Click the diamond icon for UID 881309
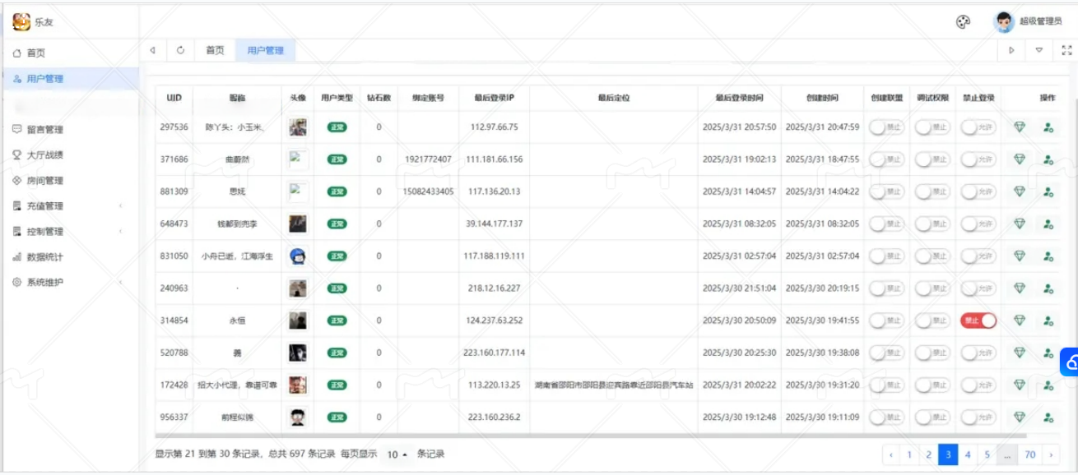1078x475 pixels. 1020,191
